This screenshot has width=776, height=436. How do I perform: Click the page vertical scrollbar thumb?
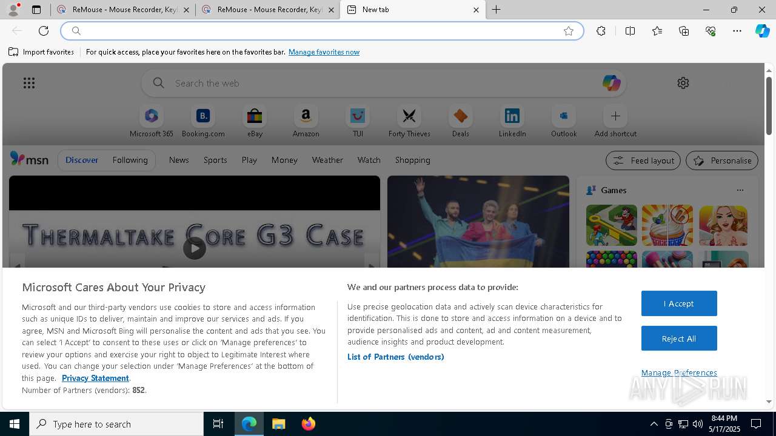click(769, 105)
